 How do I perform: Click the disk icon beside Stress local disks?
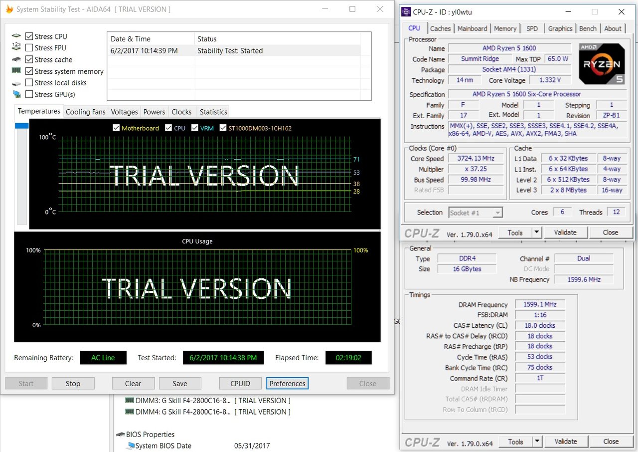coord(16,83)
